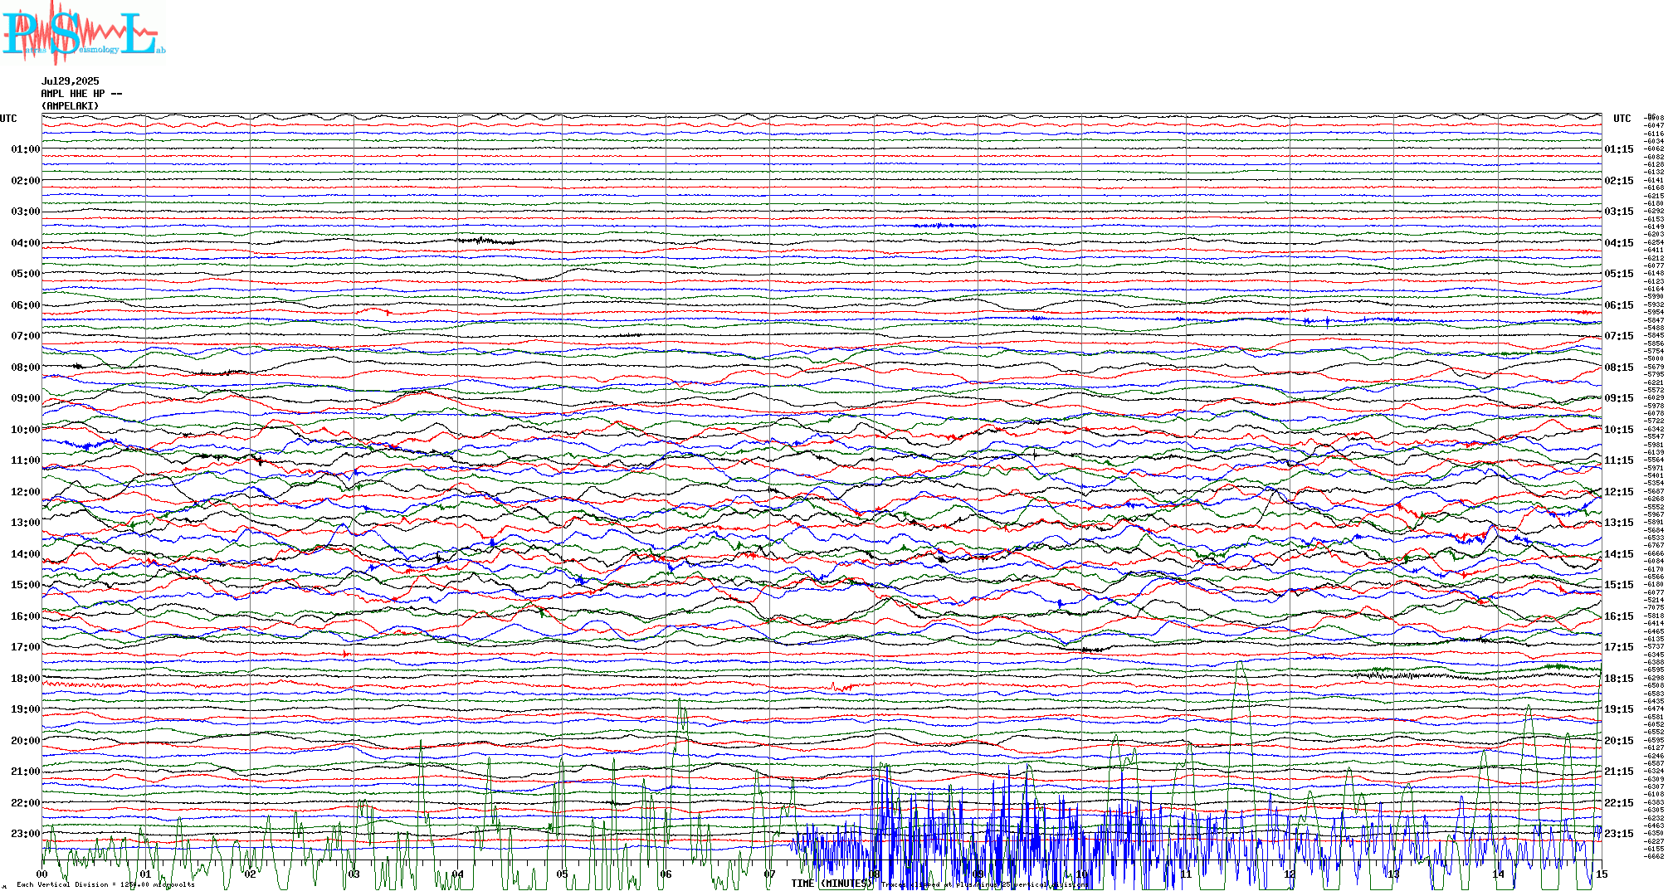Click the 06:00 hour label
Image resolution: width=1668 pixels, height=896 pixels.
26,305
